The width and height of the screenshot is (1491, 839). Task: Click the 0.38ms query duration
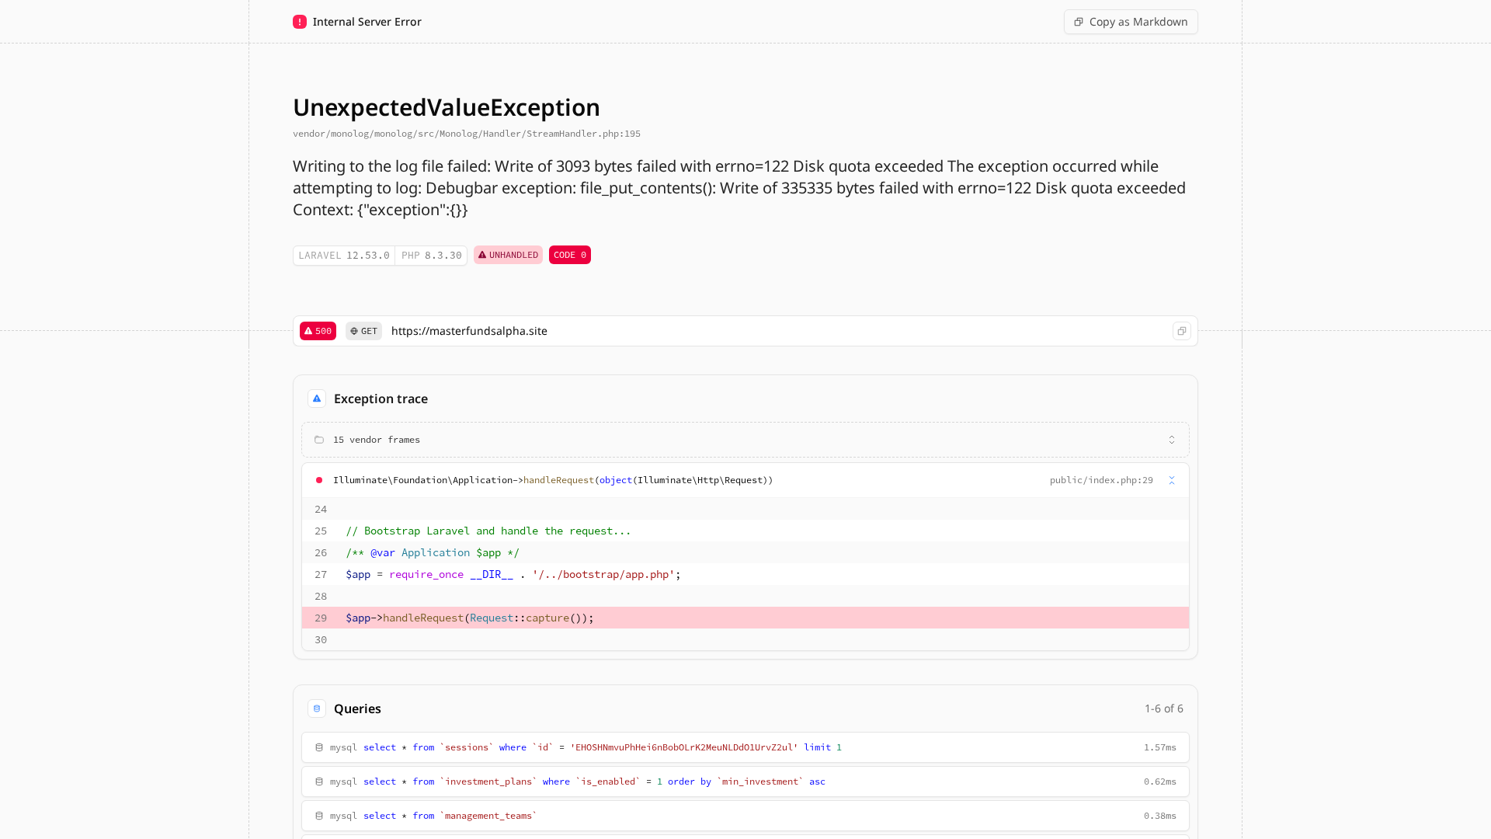(x=1160, y=816)
